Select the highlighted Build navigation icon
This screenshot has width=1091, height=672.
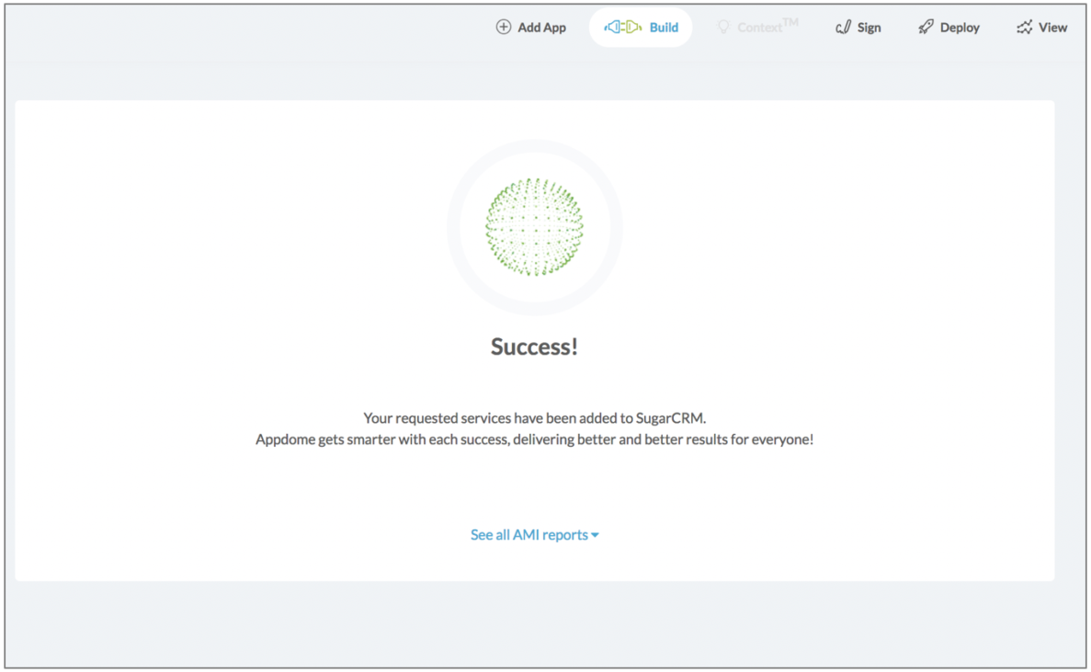pyautogui.click(x=624, y=27)
